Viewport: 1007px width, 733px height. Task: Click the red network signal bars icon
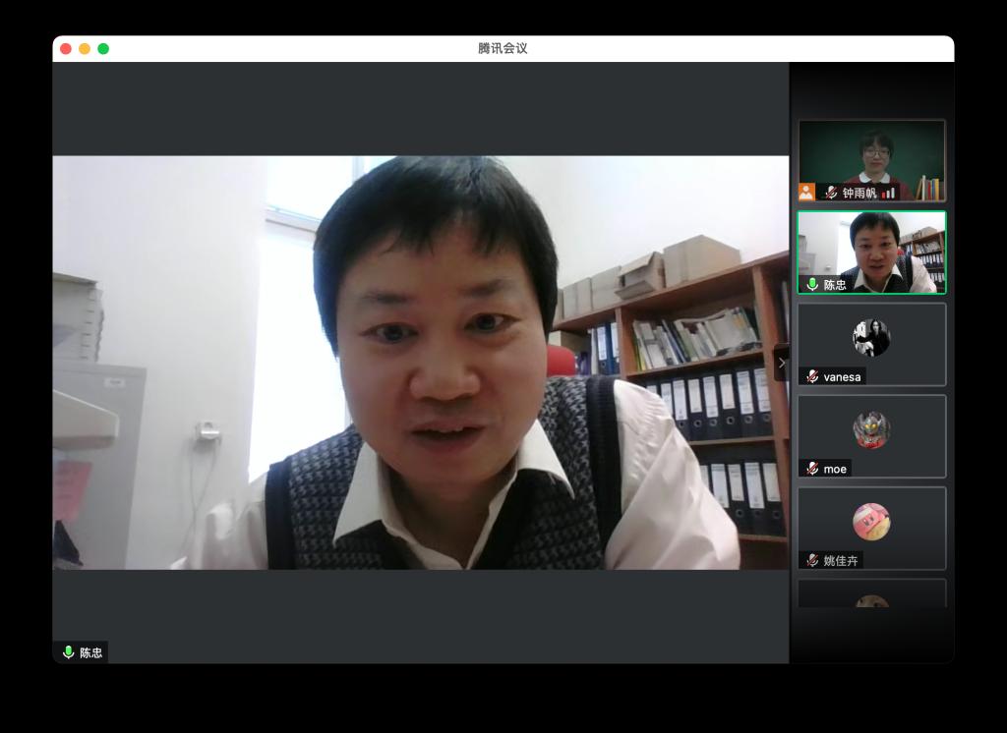click(x=888, y=193)
